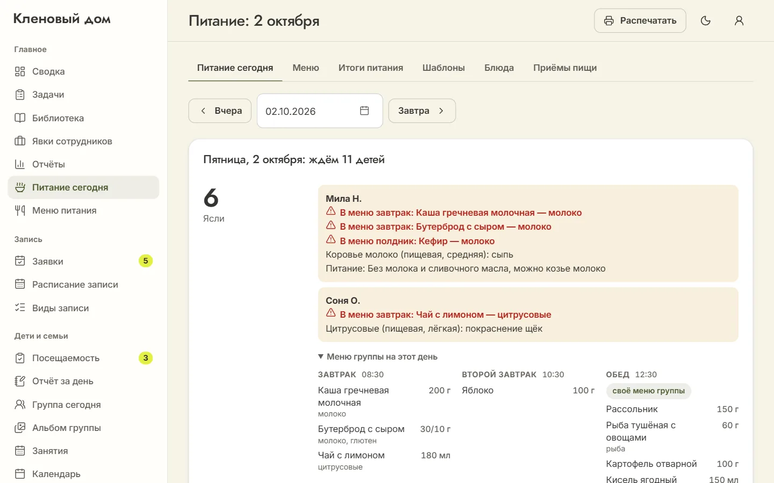Switch to Итоги питания tab
Image resolution: width=774 pixels, height=483 pixels.
pyautogui.click(x=371, y=68)
